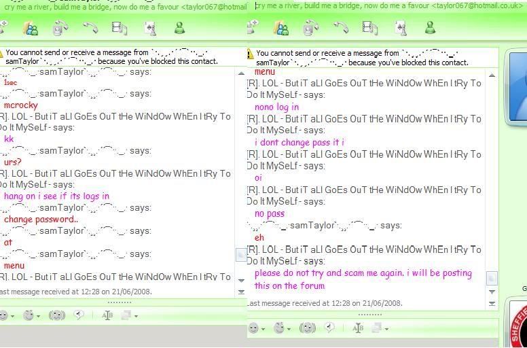Screen dimensions: 527x348
Task: Open font settings in right chat window
Action: pos(358,328)
